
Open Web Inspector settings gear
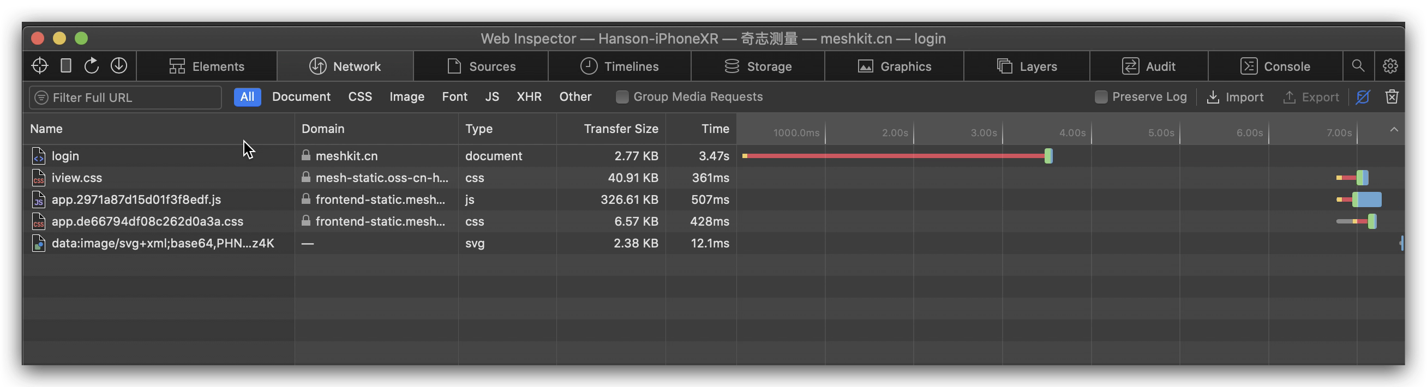click(x=1390, y=66)
